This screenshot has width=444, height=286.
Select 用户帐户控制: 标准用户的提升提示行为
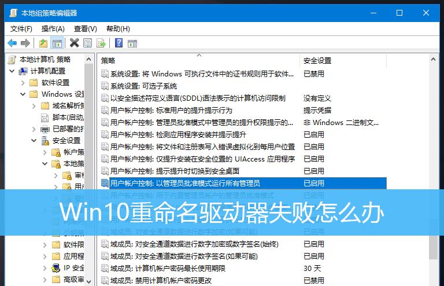coord(171,110)
